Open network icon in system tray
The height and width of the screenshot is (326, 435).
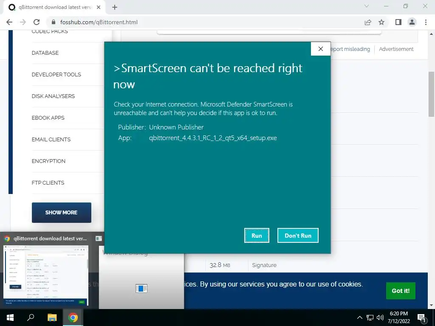click(370, 318)
